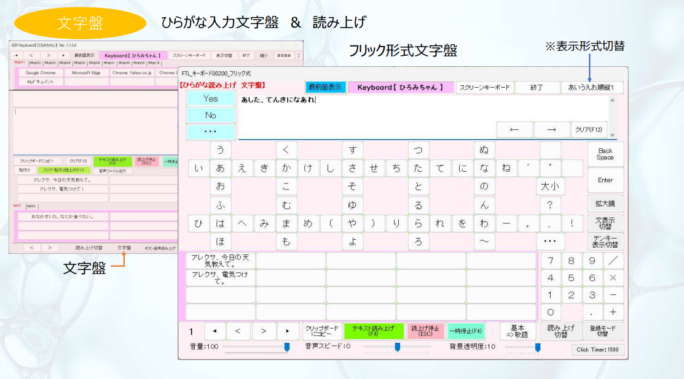Open スクリーンキーボード in the flick keyboard window

tap(485, 87)
